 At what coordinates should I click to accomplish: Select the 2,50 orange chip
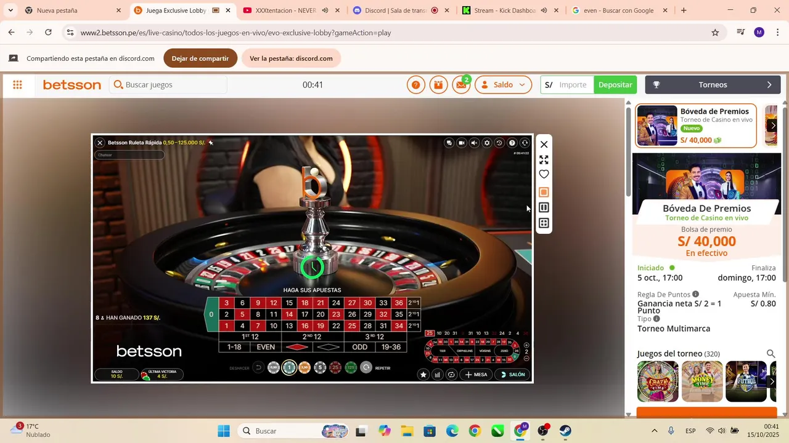[x=305, y=368]
